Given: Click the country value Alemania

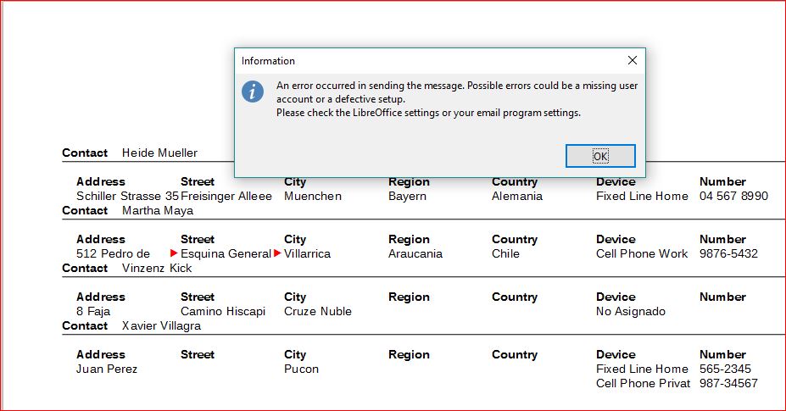Looking at the screenshot, I should (x=518, y=197).
